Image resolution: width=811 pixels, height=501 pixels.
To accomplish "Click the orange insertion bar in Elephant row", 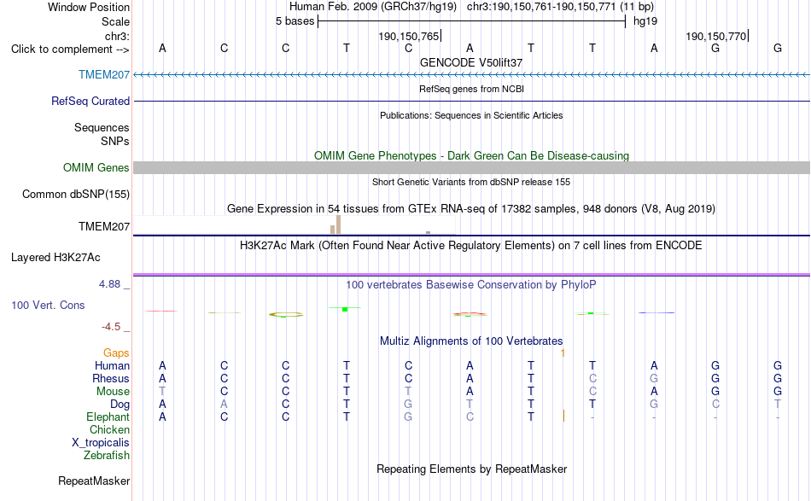I will (x=563, y=416).
